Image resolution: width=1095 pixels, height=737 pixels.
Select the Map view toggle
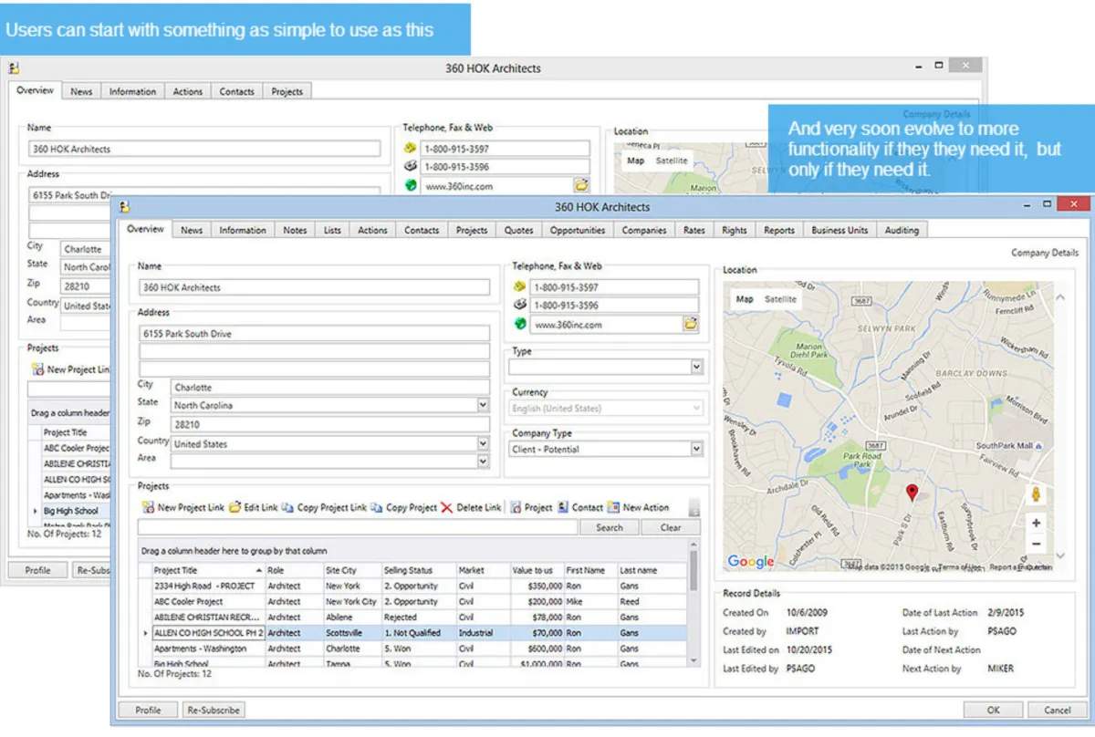click(x=745, y=299)
